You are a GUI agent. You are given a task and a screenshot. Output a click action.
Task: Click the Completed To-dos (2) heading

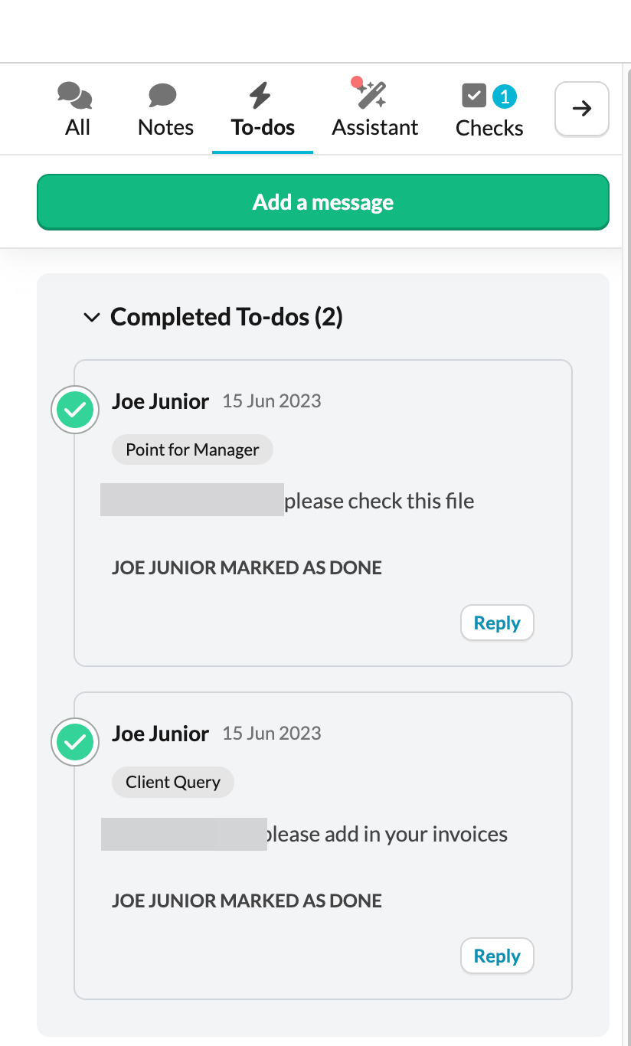coord(227,316)
